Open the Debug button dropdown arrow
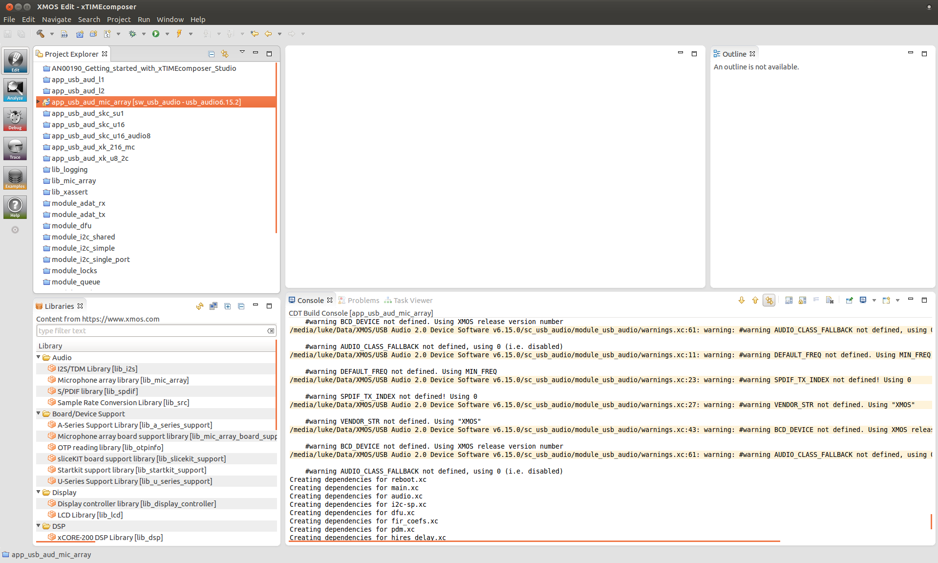 click(x=144, y=34)
